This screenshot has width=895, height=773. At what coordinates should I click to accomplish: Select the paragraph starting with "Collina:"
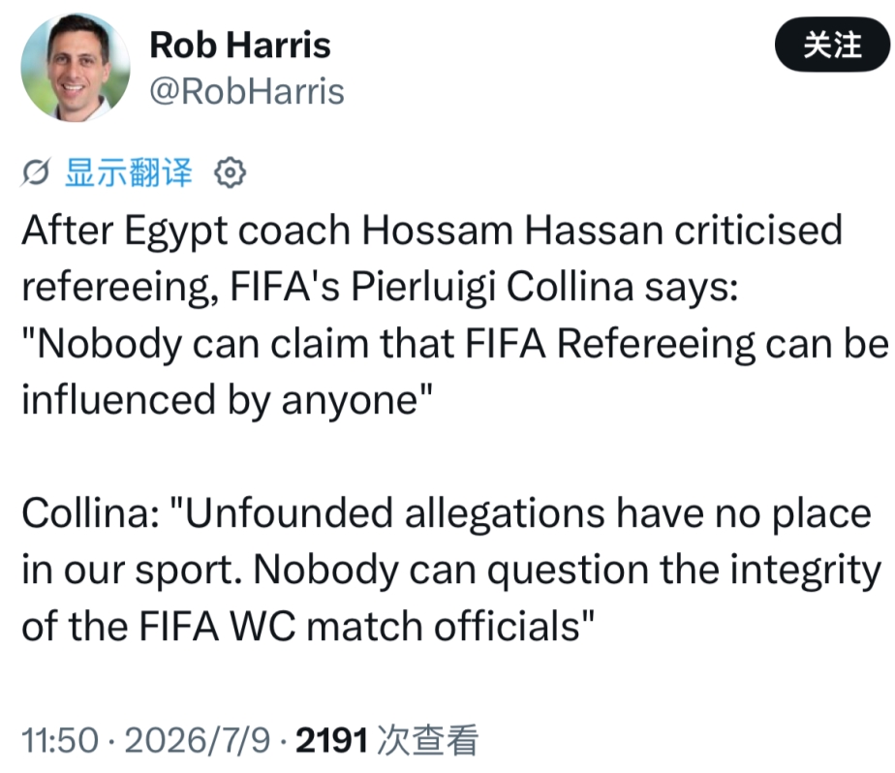point(451,570)
